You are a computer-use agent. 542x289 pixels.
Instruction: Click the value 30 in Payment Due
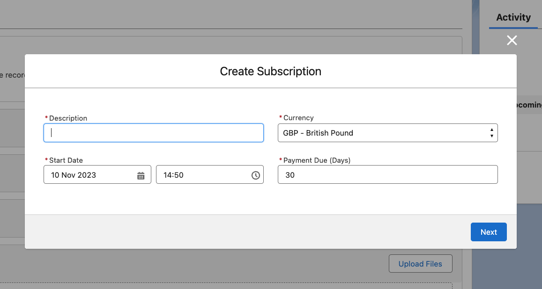[290, 175]
